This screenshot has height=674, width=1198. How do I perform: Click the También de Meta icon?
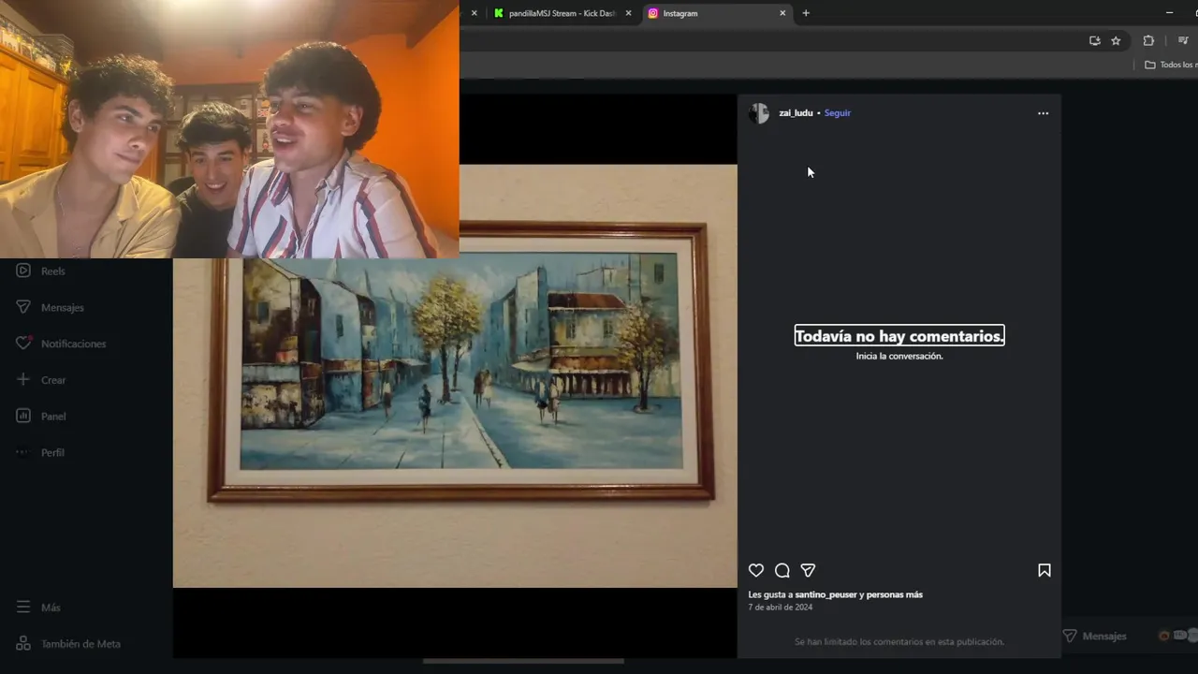[x=23, y=644]
